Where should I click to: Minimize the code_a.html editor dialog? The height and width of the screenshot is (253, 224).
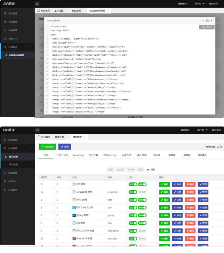(203, 21)
